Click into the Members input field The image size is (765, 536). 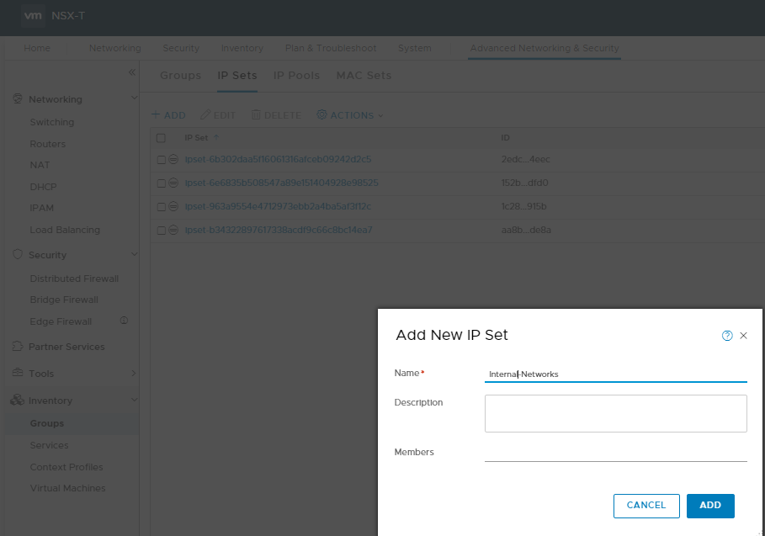click(x=616, y=452)
